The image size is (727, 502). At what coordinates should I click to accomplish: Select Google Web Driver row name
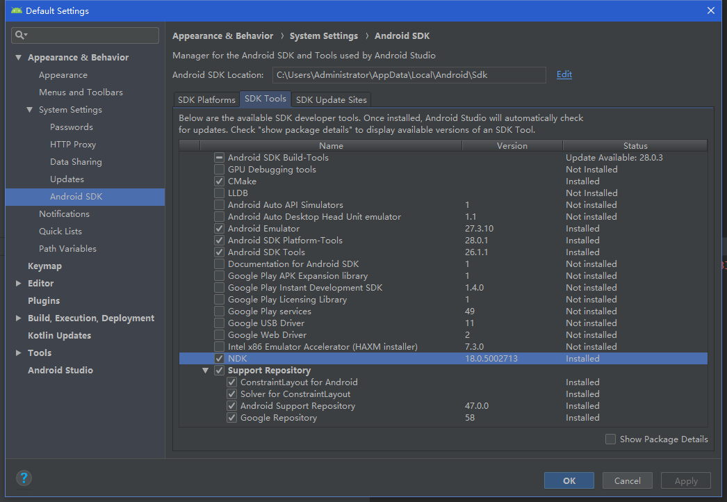point(267,335)
